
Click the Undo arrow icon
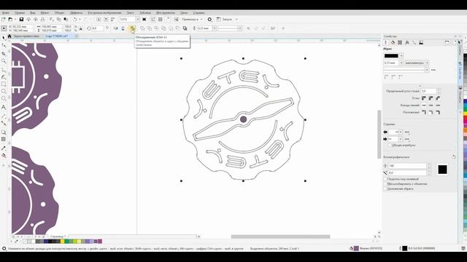pos(75,20)
